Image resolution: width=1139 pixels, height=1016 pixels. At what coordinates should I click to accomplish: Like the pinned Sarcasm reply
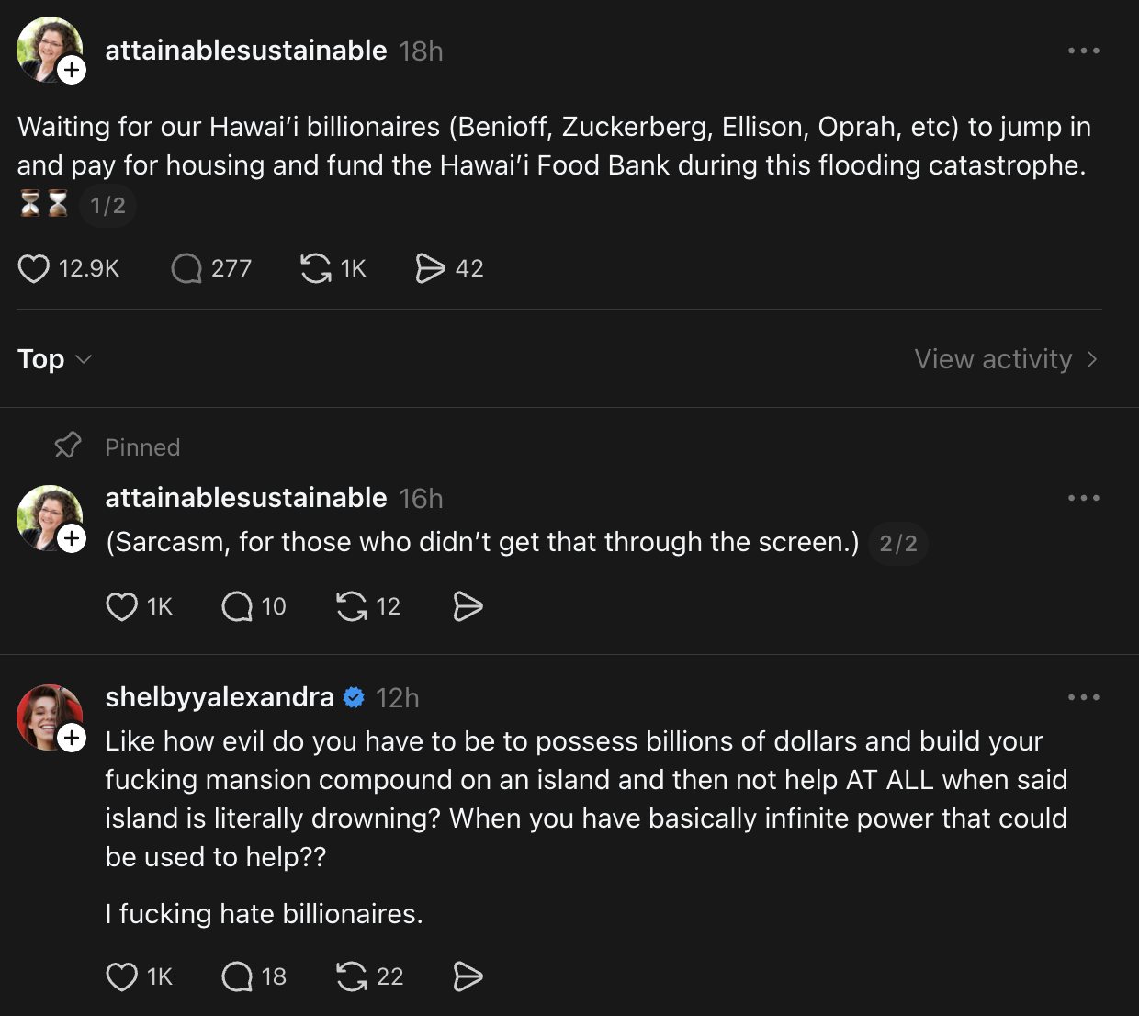(122, 606)
